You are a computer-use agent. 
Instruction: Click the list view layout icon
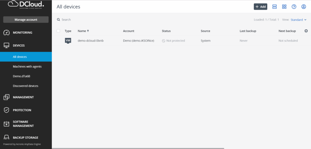[x=275, y=7]
